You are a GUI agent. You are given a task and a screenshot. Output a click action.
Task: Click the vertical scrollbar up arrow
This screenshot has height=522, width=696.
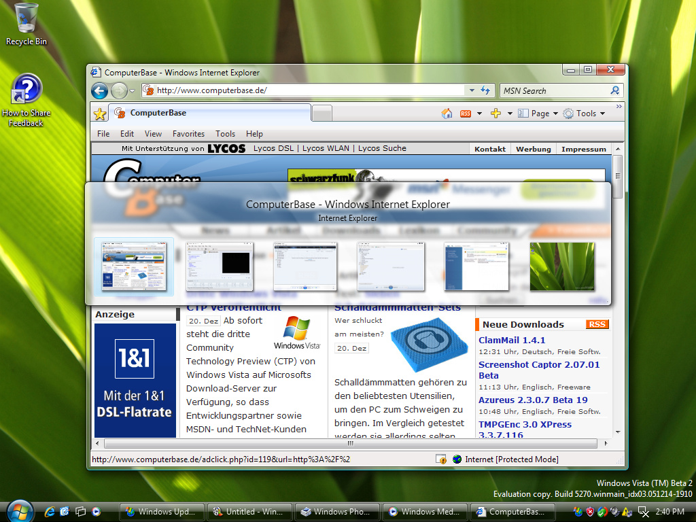coord(618,149)
